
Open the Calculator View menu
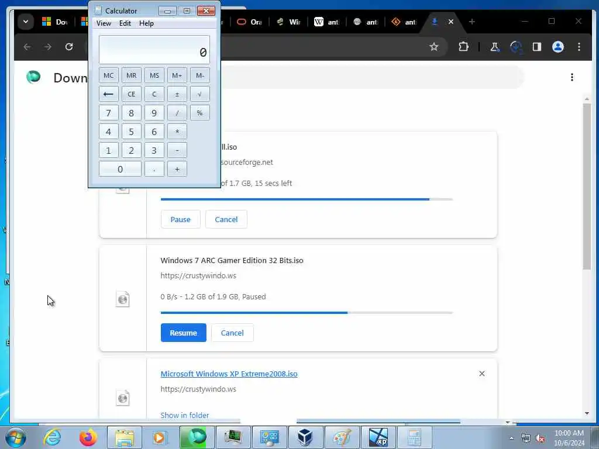[104, 23]
